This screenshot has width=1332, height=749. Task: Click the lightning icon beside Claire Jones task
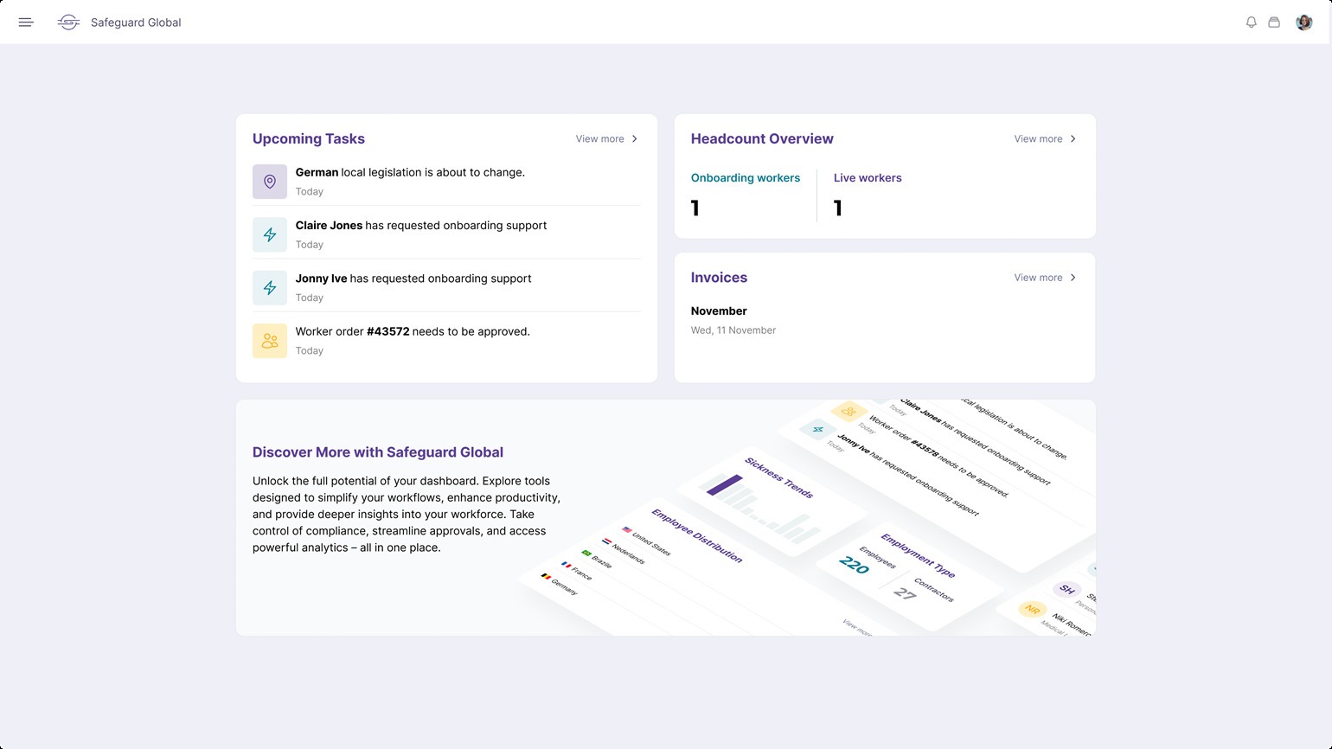point(269,234)
